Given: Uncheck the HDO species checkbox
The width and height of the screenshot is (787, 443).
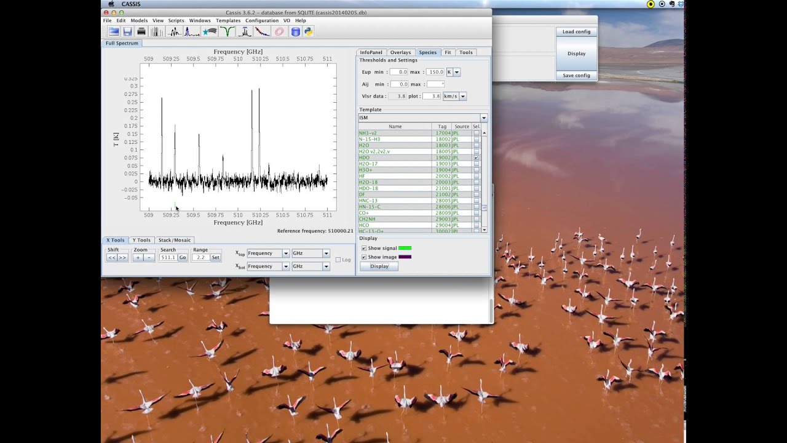Looking at the screenshot, I should [477, 158].
